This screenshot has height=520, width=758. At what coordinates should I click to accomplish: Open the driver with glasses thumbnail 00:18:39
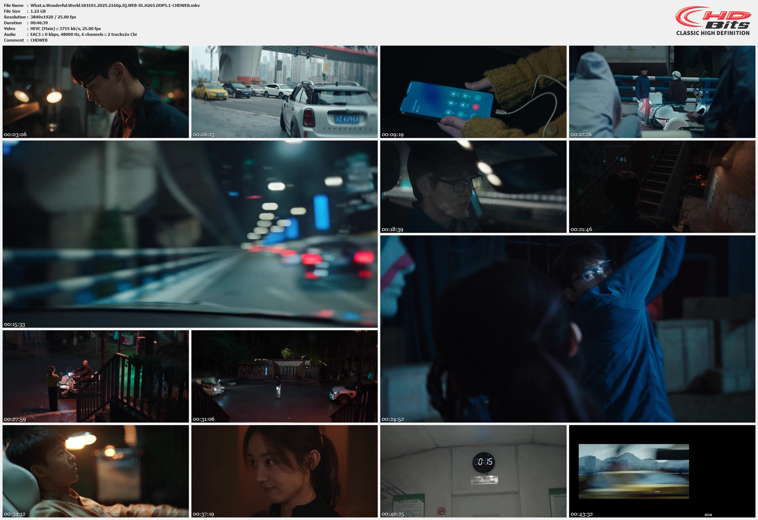point(473,186)
